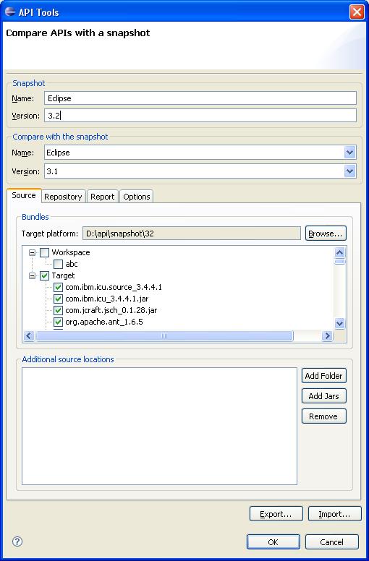369x561 pixels.
Task: Click the Remove button
Action: click(324, 416)
